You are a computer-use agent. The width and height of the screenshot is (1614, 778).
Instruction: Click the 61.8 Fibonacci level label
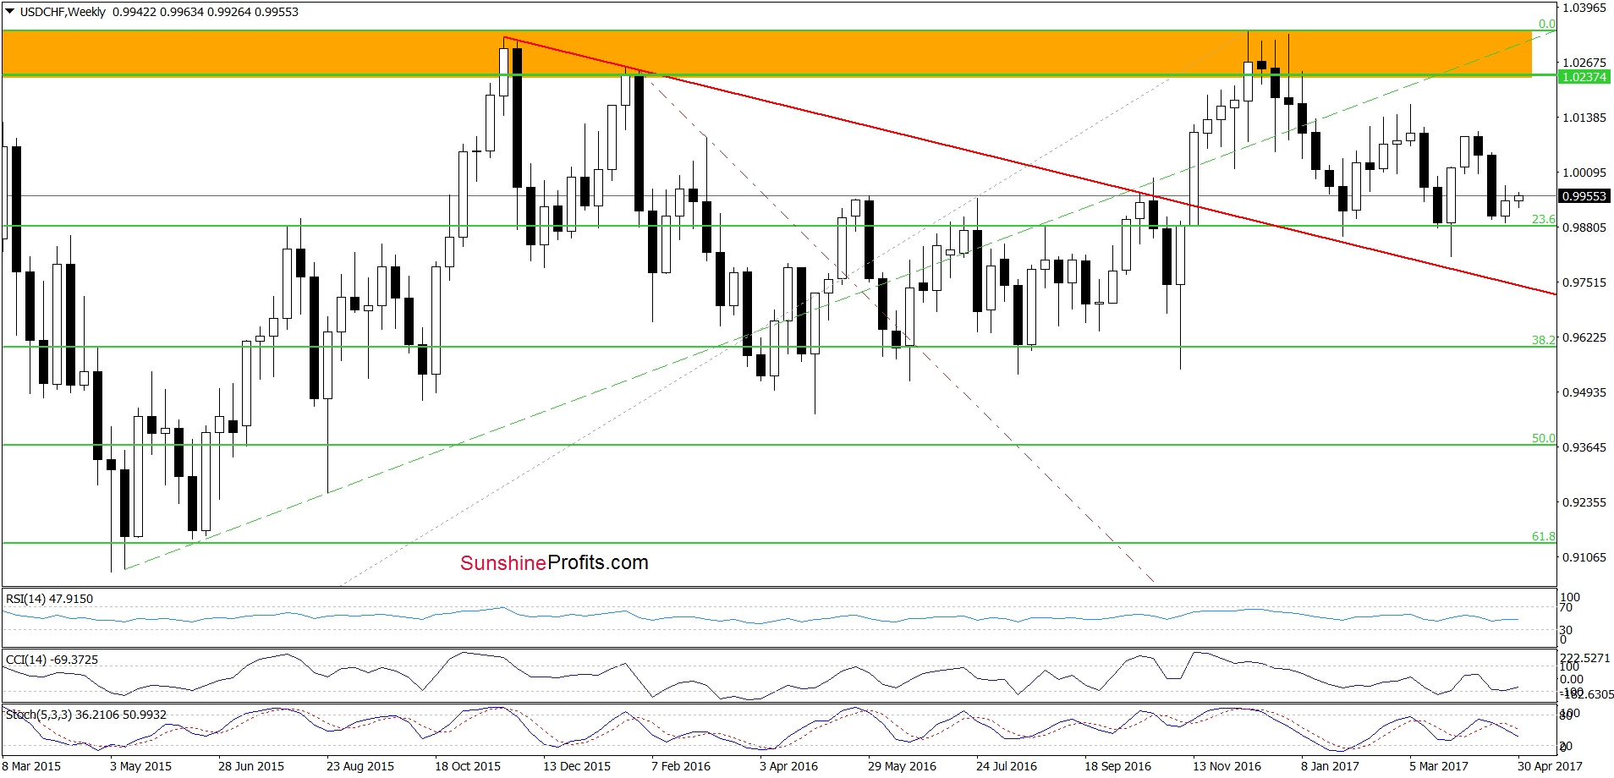(x=1543, y=536)
